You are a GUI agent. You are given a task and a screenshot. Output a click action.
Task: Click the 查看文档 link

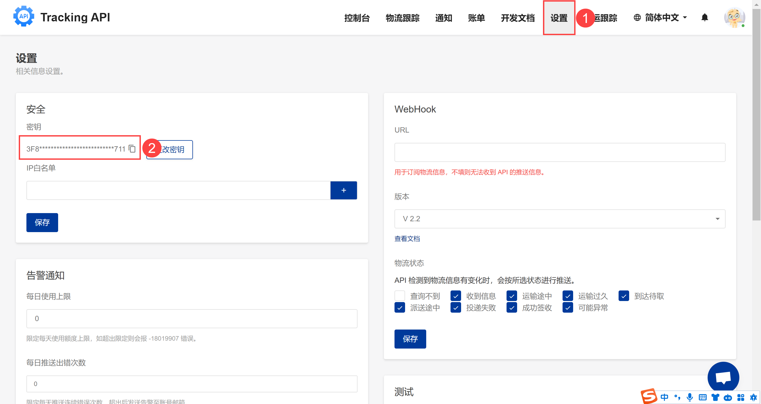click(407, 239)
